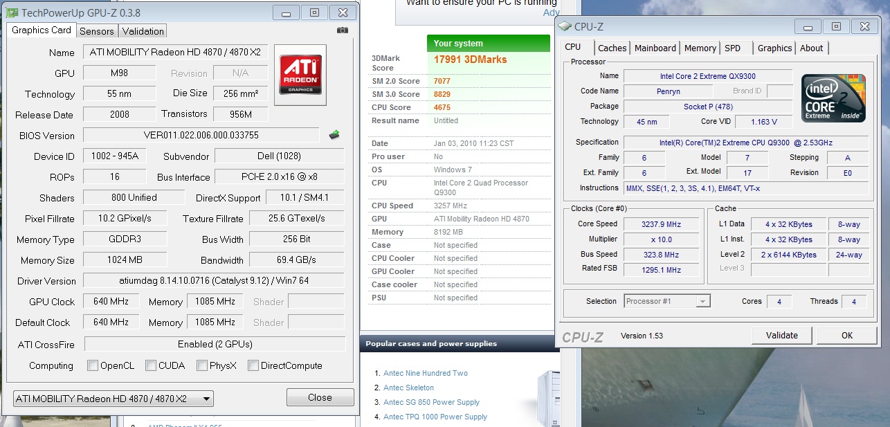Click the Shaders 800 Unified value
This screenshot has height=427, width=890.
(134, 197)
